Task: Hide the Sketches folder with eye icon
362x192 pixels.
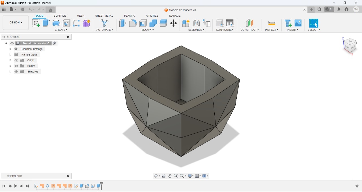Action: tap(16, 72)
